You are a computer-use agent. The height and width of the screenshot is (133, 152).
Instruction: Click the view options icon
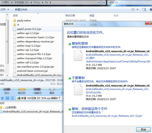click(133, 9)
